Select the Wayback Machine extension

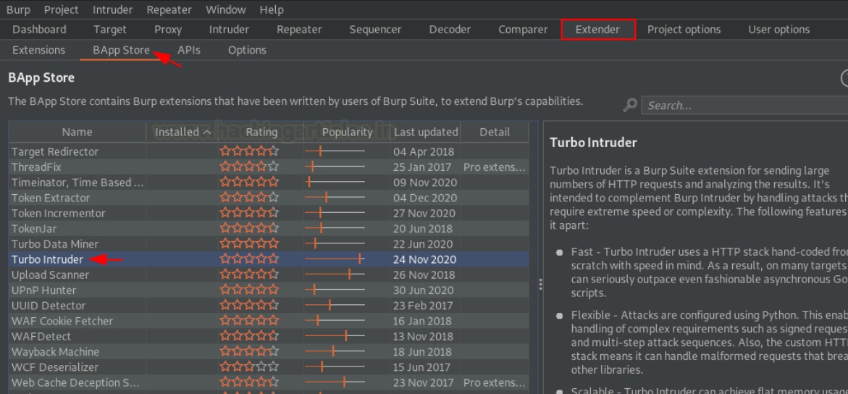pyautogui.click(x=269, y=352)
